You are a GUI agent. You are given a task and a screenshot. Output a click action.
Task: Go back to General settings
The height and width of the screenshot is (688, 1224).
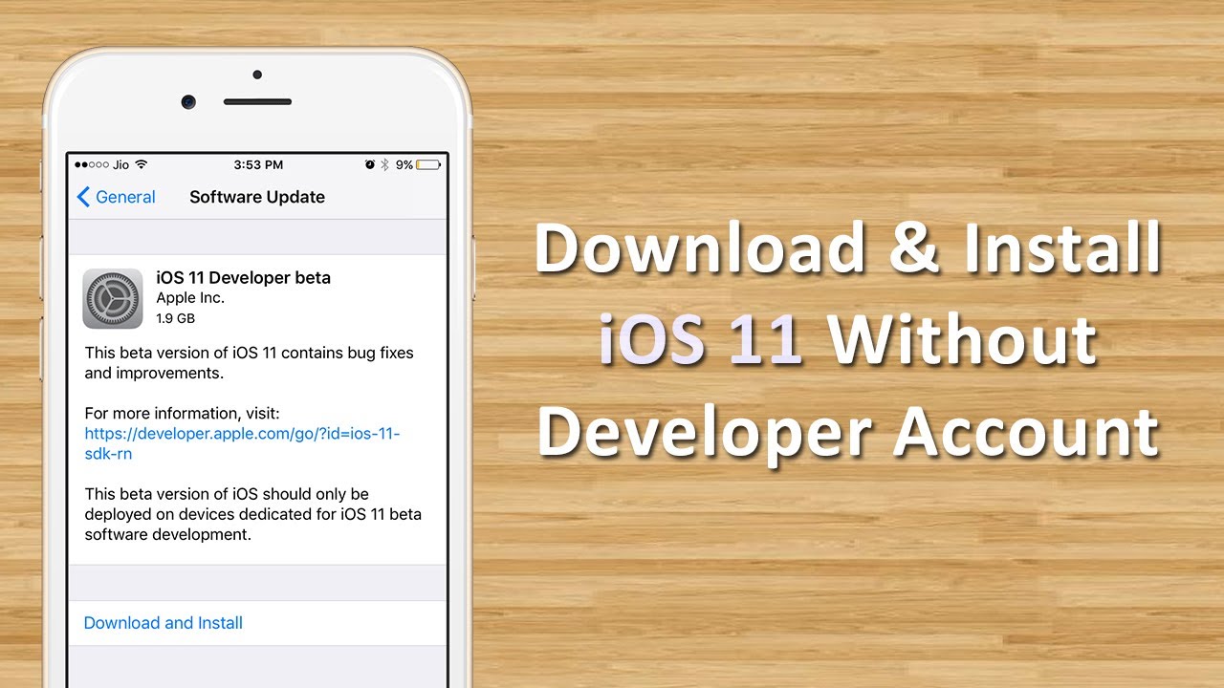[116, 197]
